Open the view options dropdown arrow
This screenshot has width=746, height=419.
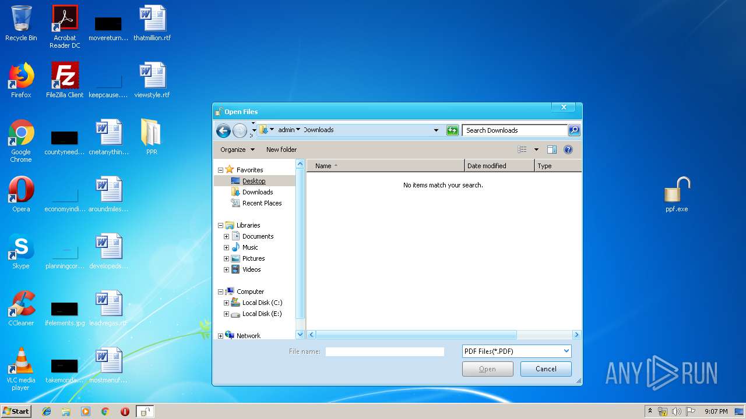(x=536, y=150)
